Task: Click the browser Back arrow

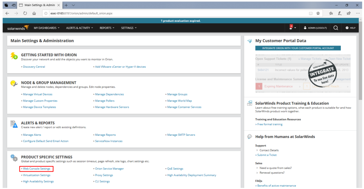Action: 7,13
